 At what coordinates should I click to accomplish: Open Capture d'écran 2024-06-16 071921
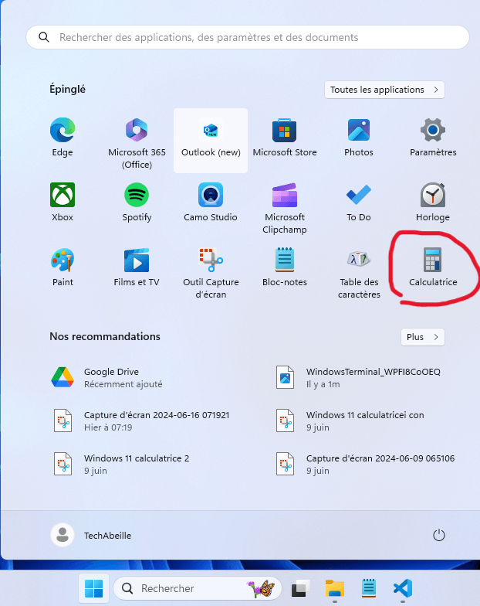click(141, 420)
